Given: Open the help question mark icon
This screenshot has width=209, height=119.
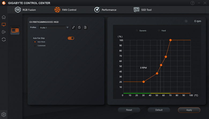Looking at the screenshot, I should tap(193, 3).
